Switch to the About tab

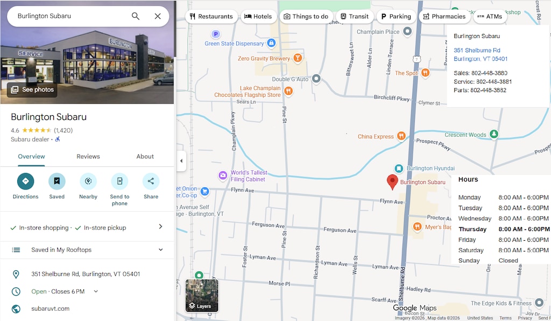coord(145,157)
